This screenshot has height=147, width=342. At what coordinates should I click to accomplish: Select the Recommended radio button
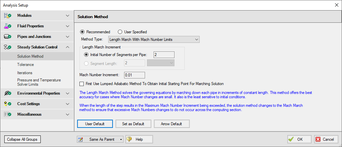coord(82,32)
